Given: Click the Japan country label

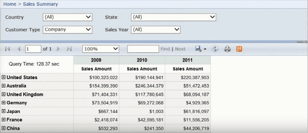Looking at the screenshot, I should [x=13, y=111].
